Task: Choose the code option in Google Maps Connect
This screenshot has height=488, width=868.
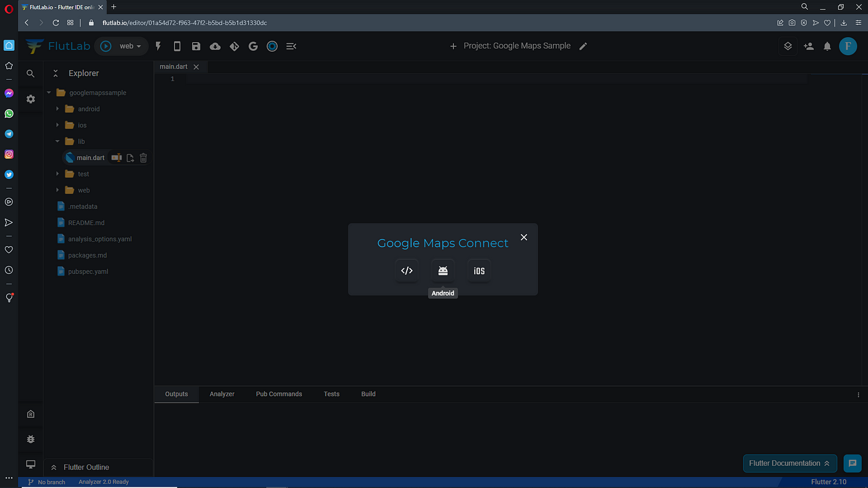Action: coord(407,271)
